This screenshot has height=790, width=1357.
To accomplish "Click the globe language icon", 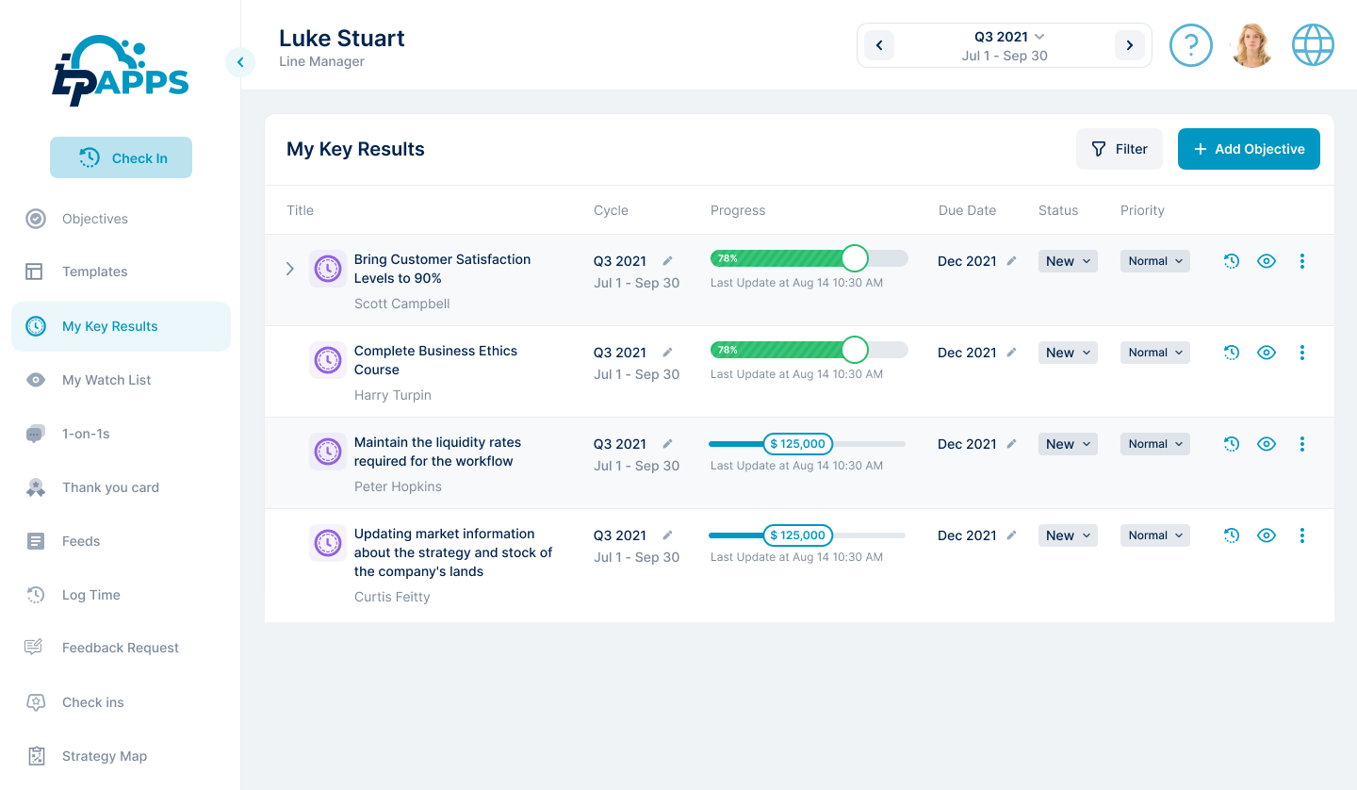I will pos(1313,44).
